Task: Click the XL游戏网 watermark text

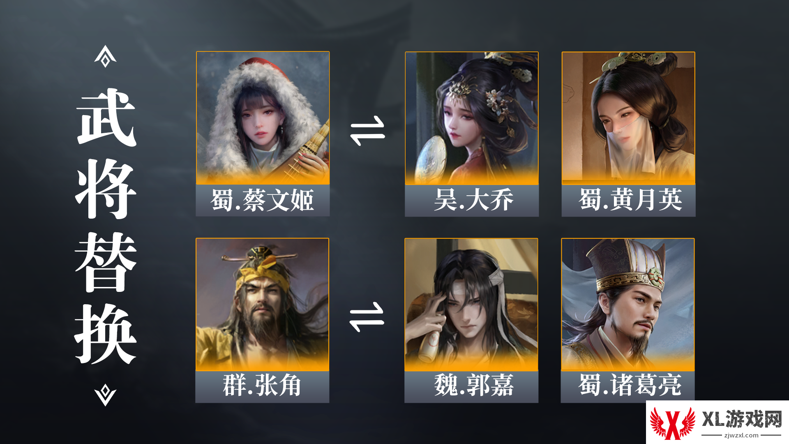Action: tap(742, 419)
